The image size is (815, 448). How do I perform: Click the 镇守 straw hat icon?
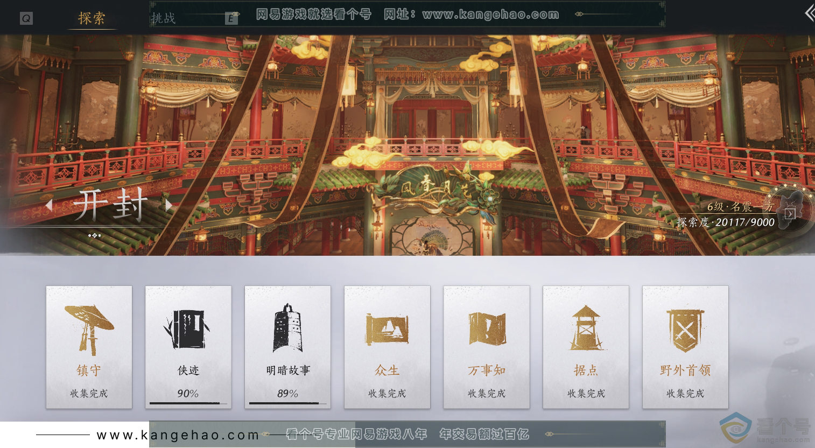click(89, 329)
